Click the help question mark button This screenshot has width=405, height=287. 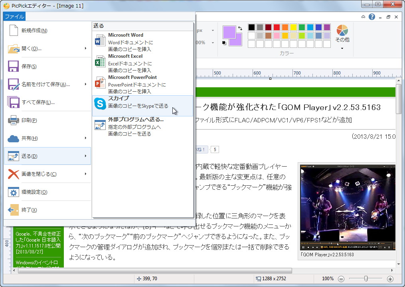coord(372,17)
